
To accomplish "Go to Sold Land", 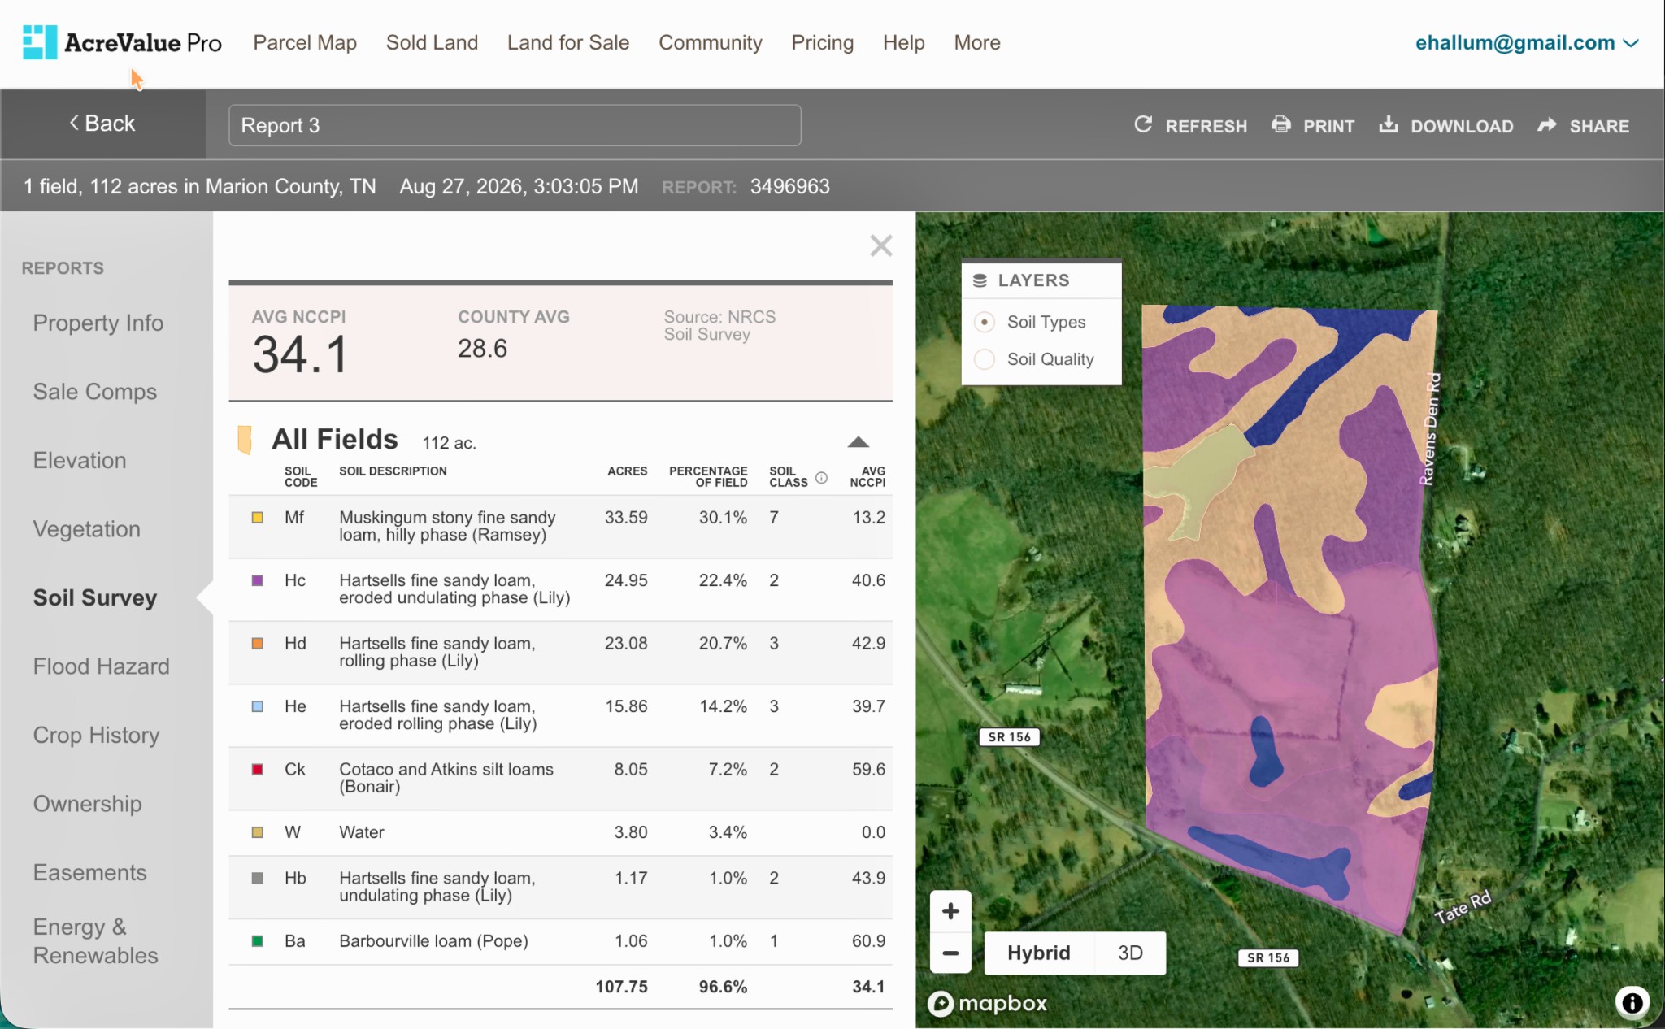I will (x=432, y=42).
